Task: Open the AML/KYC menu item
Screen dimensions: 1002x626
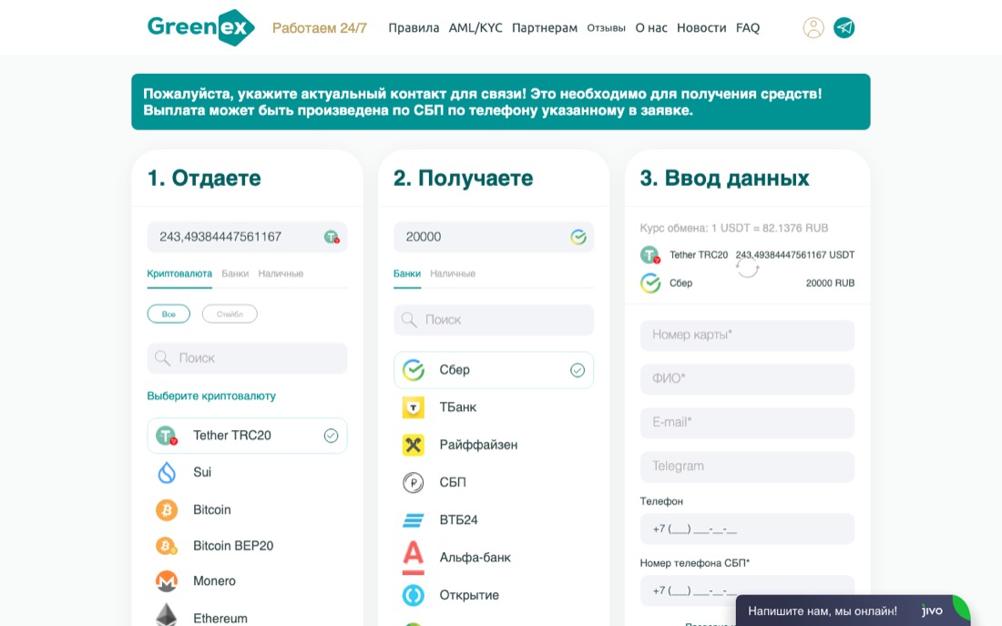Action: click(x=475, y=28)
